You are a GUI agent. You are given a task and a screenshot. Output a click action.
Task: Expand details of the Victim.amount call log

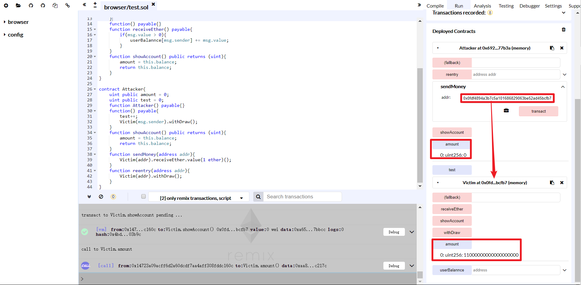[x=412, y=266]
